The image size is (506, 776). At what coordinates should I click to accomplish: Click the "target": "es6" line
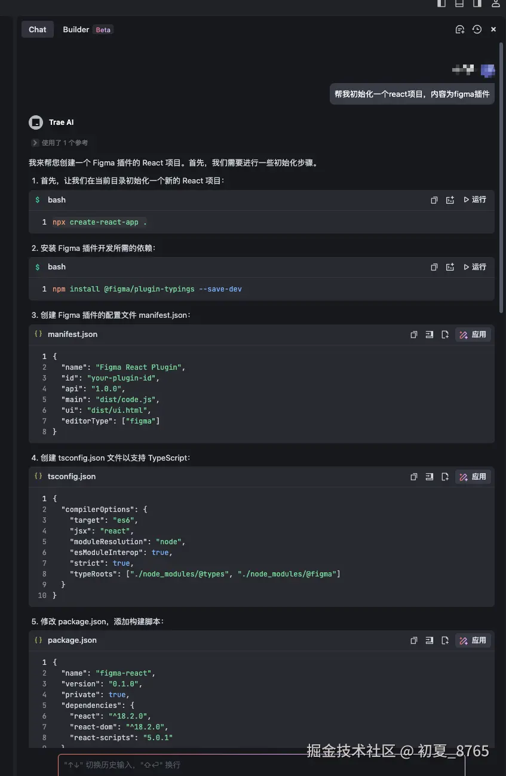point(104,520)
